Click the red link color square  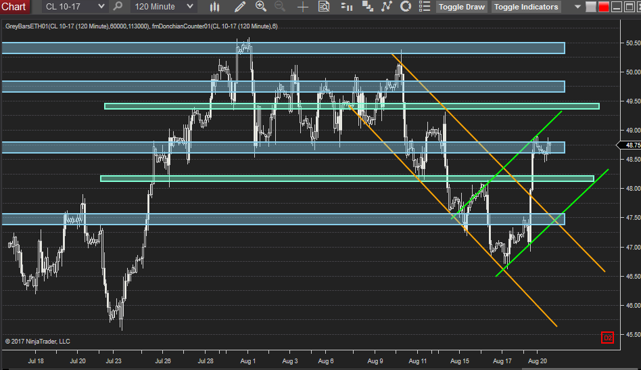coord(603,7)
